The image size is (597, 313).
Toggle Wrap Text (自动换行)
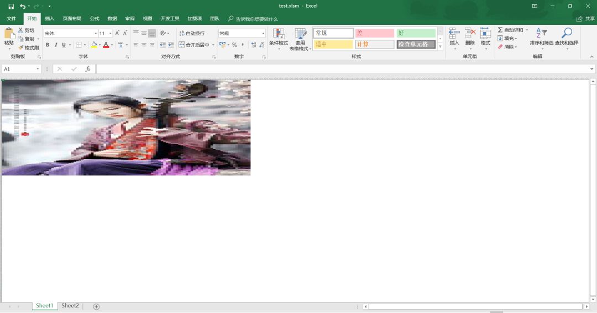pos(192,33)
